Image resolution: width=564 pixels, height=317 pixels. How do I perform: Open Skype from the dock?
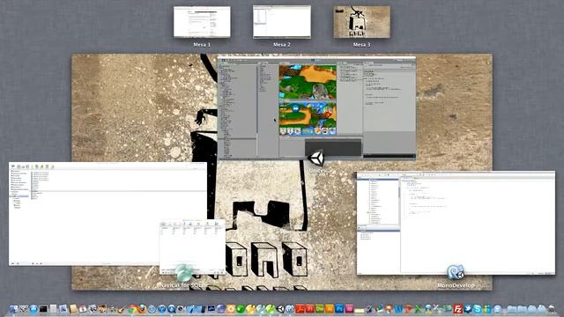point(478,309)
